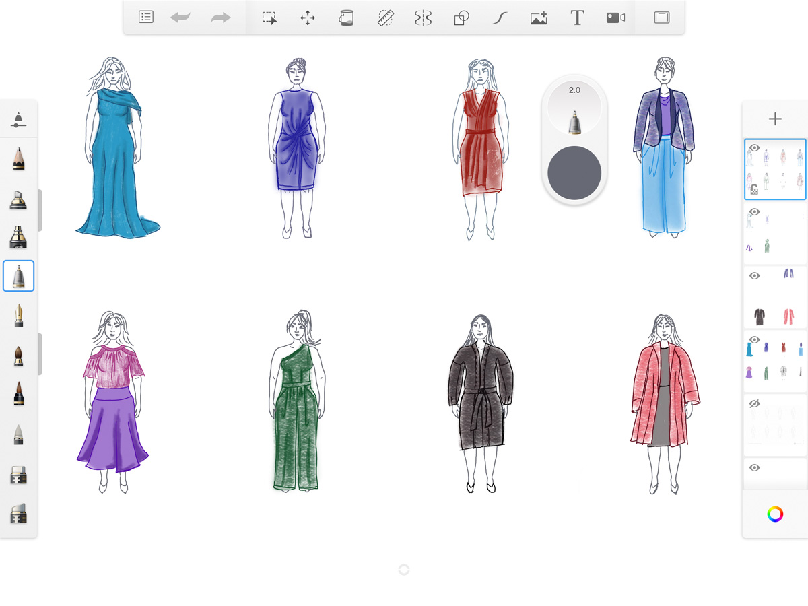This screenshot has height=606, width=808.
Task: Undo the last stroke
Action: pyautogui.click(x=180, y=18)
